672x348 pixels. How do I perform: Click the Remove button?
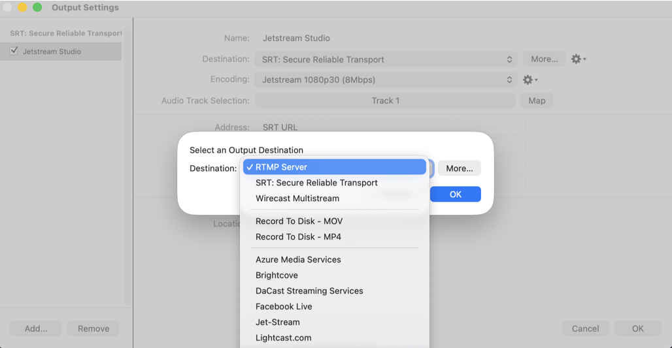pyautogui.click(x=93, y=328)
